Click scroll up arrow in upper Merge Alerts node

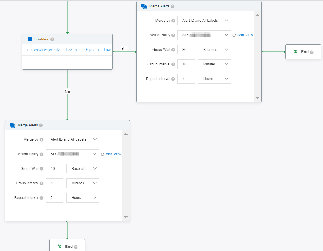[x=257, y=15]
